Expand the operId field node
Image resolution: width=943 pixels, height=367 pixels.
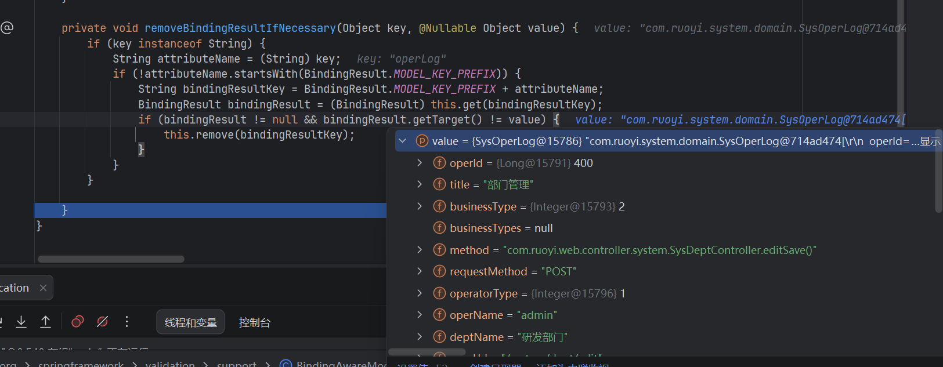click(420, 163)
